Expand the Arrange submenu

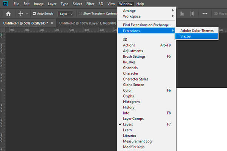click(x=147, y=11)
